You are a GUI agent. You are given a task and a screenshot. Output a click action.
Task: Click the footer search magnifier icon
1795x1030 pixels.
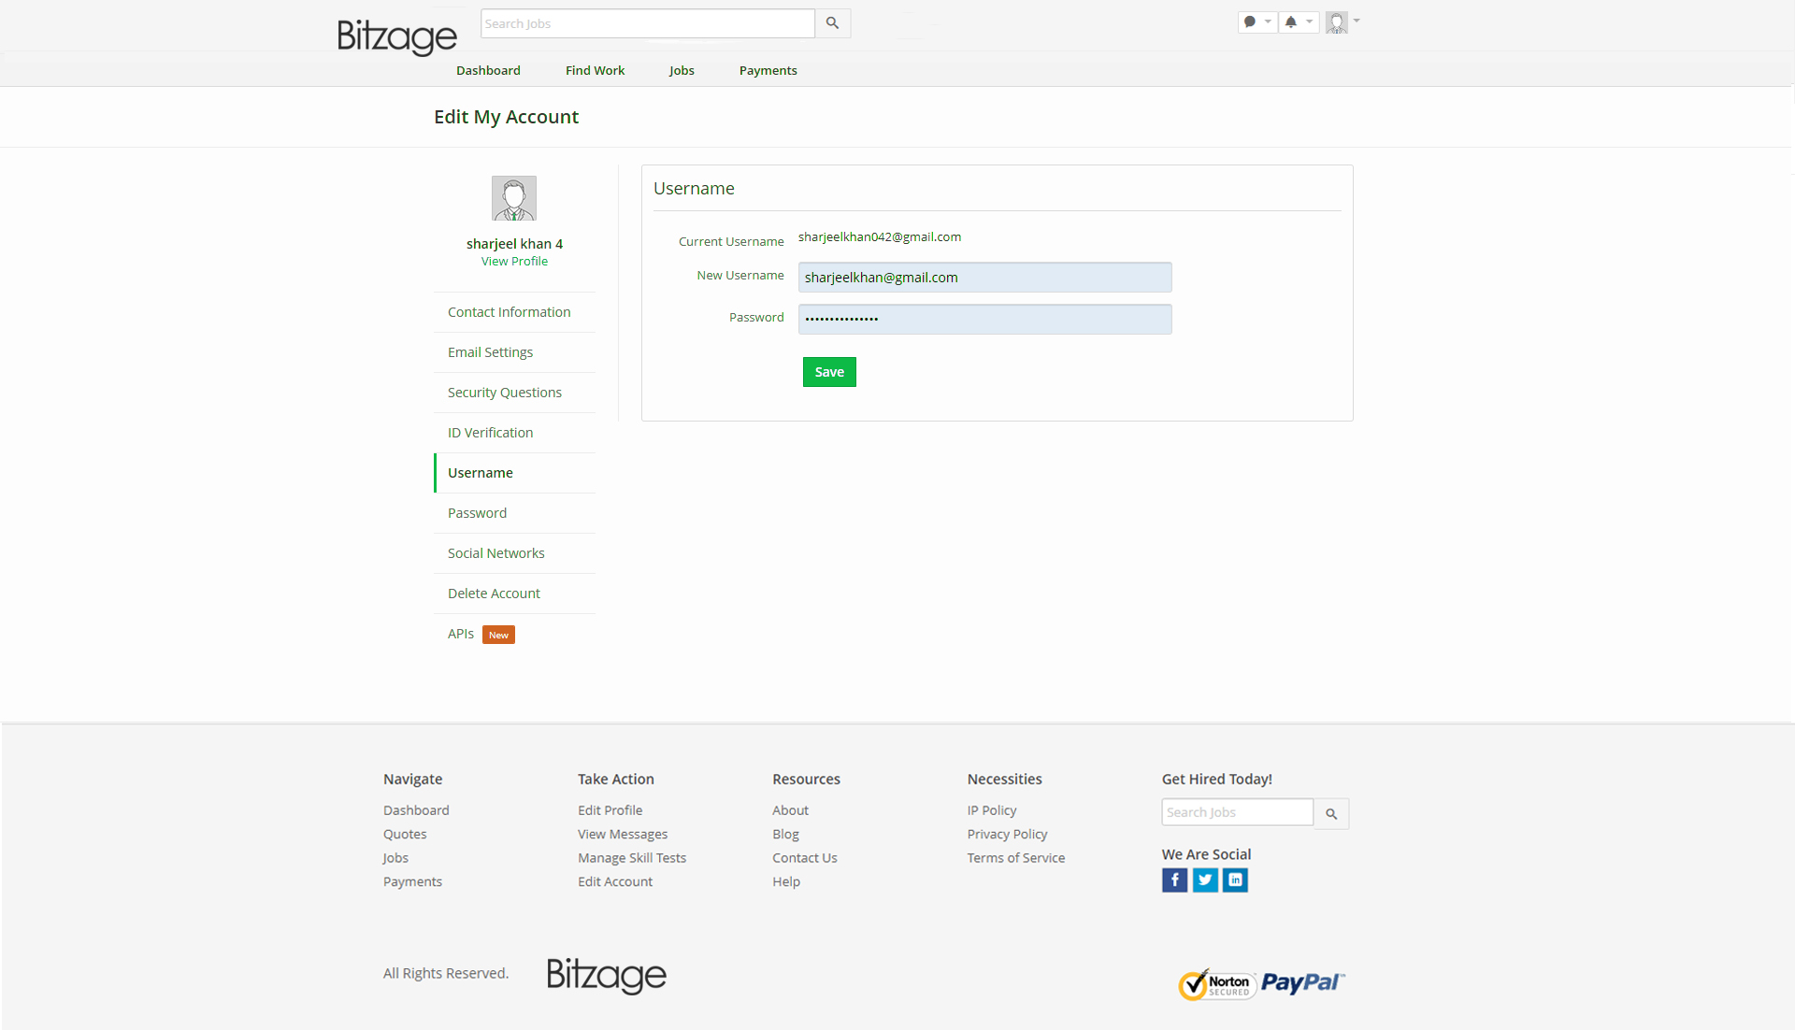point(1331,814)
